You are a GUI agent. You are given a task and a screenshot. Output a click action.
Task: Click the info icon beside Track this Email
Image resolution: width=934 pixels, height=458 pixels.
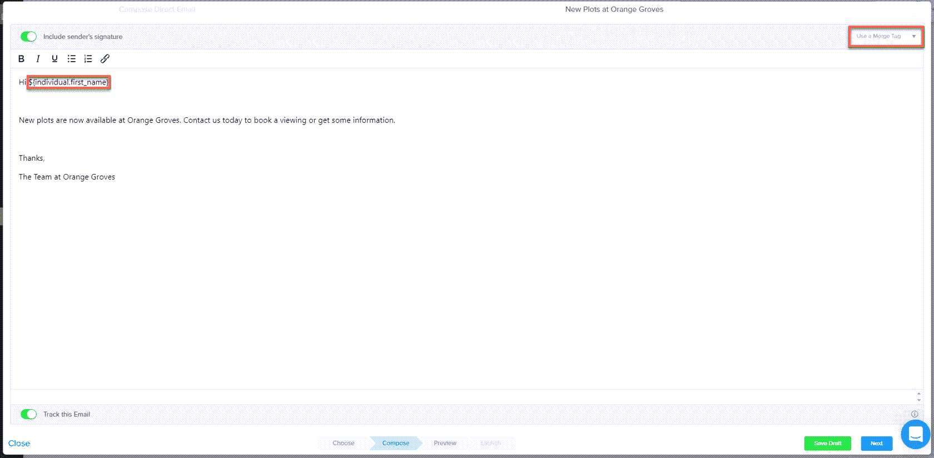click(x=915, y=414)
